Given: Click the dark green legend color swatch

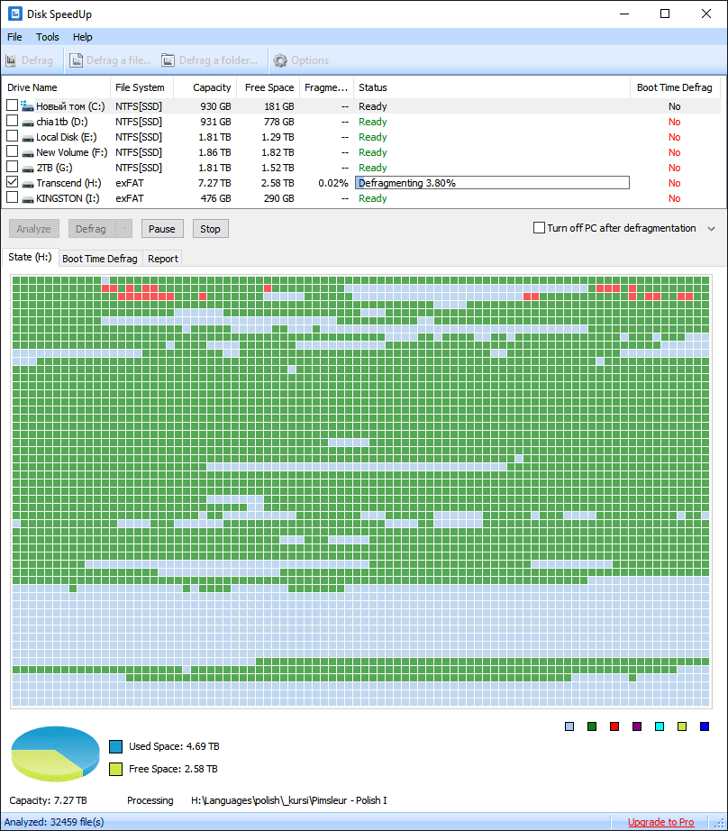Looking at the screenshot, I should [x=592, y=726].
